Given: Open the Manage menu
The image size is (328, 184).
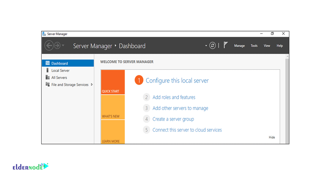Looking at the screenshot, I should coord(239,46).
